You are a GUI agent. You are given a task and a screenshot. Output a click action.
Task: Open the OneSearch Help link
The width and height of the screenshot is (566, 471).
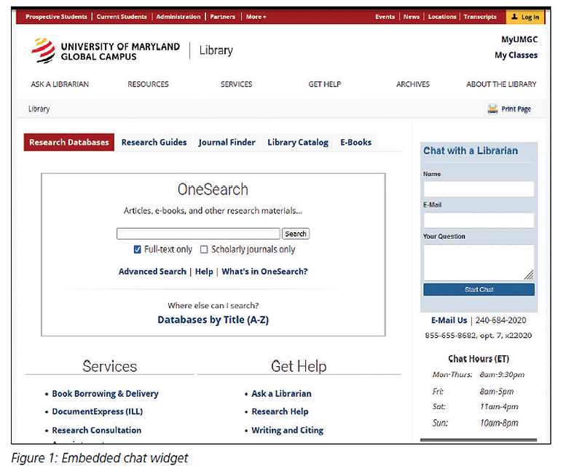[x=204, y=272]
